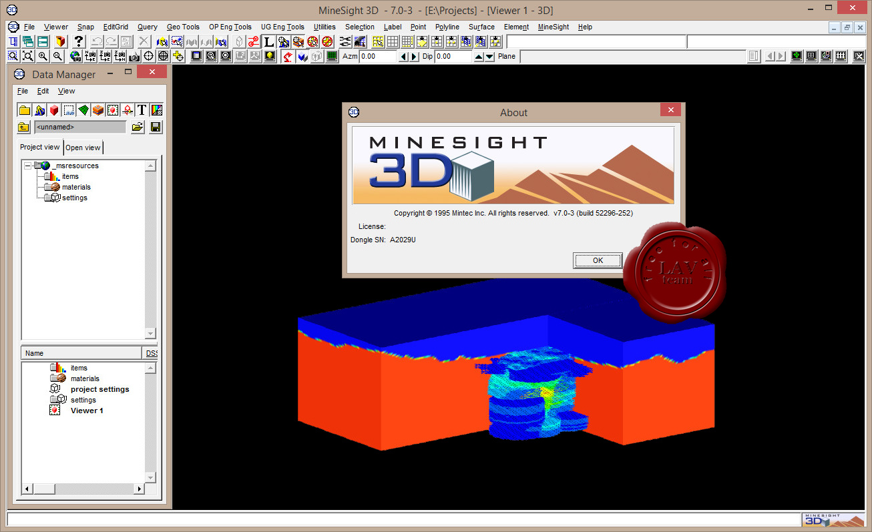Collapse the _msresources tree node

pyautogui.click(x=27, y=166)
